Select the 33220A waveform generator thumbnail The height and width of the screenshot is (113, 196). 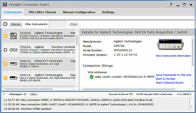pos(13,36)
